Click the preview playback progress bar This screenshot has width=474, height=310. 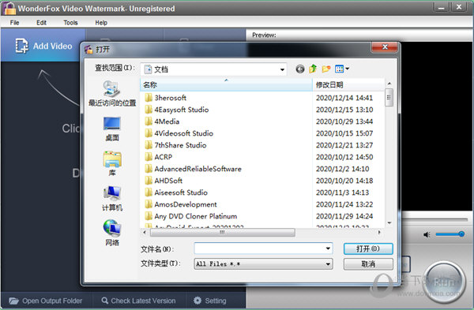click(434, 219)
